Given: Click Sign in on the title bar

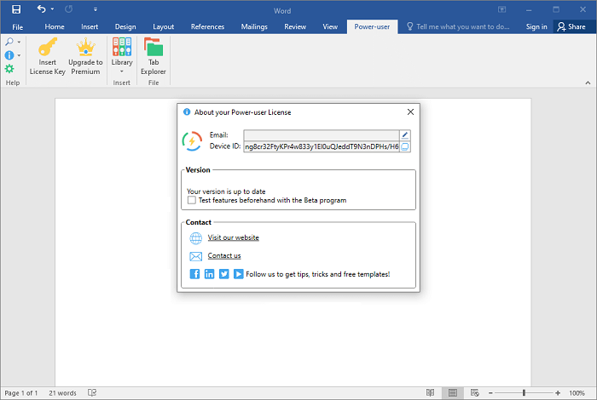Looking at the screenshot, I should click(x=536, y=26).
